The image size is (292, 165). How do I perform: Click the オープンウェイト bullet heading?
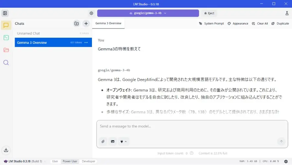tap(119, 90)
